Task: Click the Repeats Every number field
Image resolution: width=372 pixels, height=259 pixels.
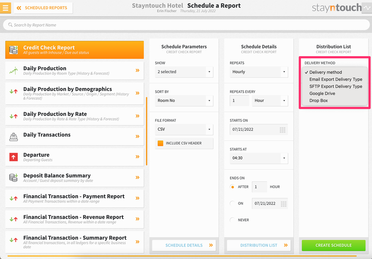Action: [239, 100]
